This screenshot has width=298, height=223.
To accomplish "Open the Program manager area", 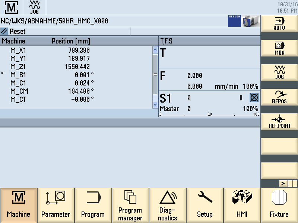I will [x=130, y=205].
